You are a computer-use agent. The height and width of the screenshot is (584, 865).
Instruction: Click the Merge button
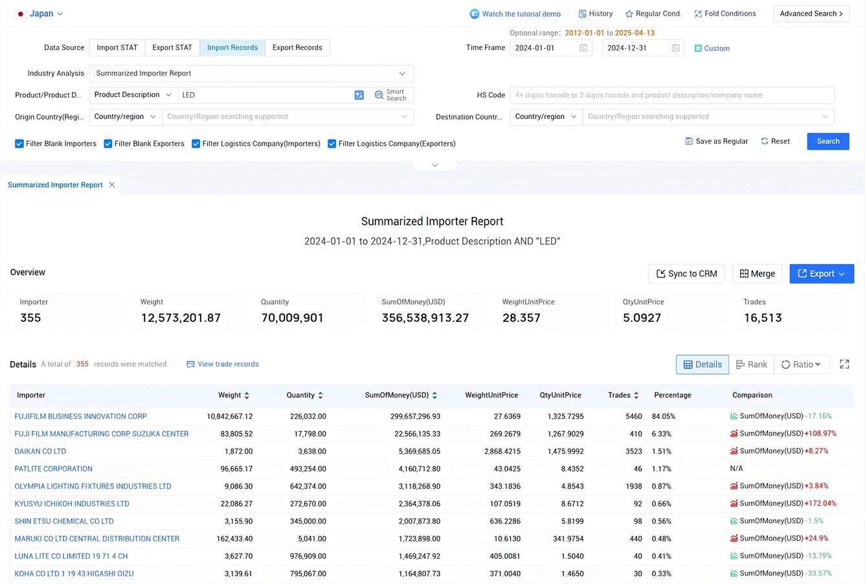pyautogui.click(x=758, y=274)
